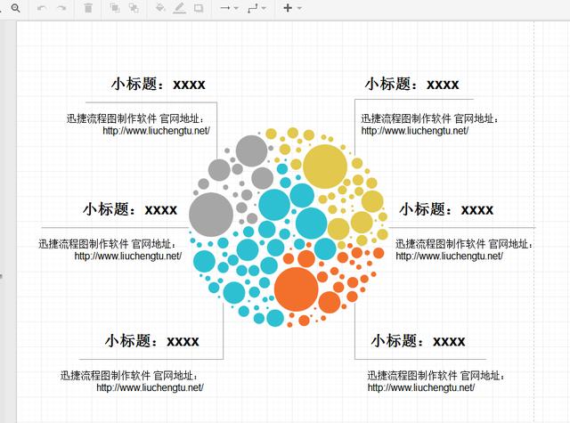The width and height of the screenshot is (570, 423).
Task: Open waypoints connector style dropdown
Action: [x=264, y=8]
